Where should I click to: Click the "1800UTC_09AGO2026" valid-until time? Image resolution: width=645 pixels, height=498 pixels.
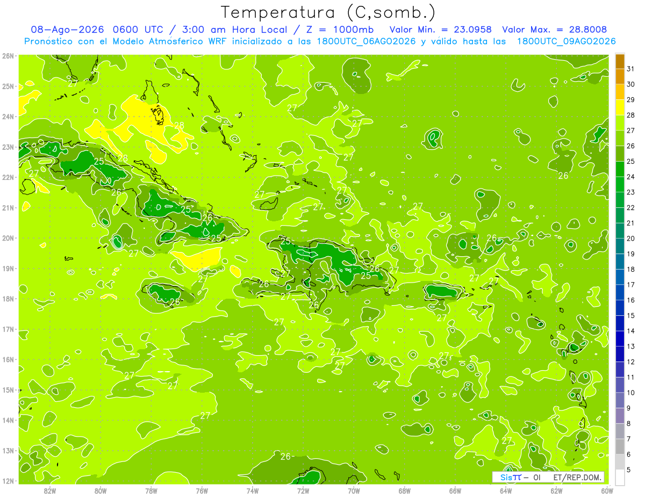[x=566, y=41]
